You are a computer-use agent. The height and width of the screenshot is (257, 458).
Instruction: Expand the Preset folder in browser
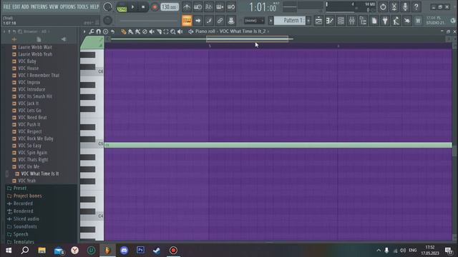point(20,188)
